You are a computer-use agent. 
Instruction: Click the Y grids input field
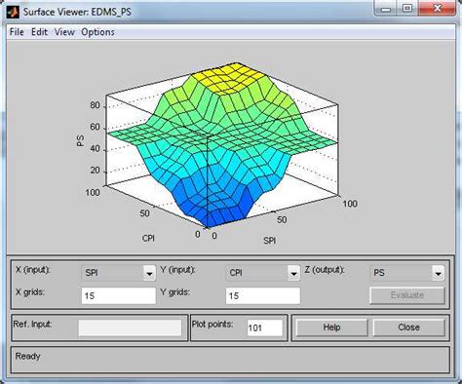(x=263, y=295)
